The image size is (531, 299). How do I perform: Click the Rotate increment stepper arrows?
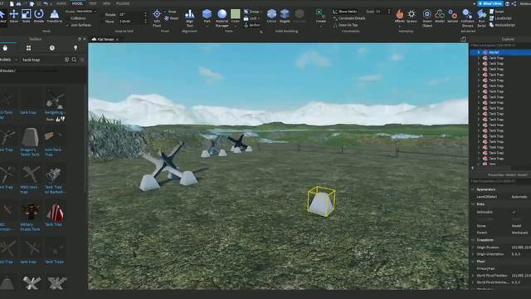pyautogui.click(x=146, y=15)
